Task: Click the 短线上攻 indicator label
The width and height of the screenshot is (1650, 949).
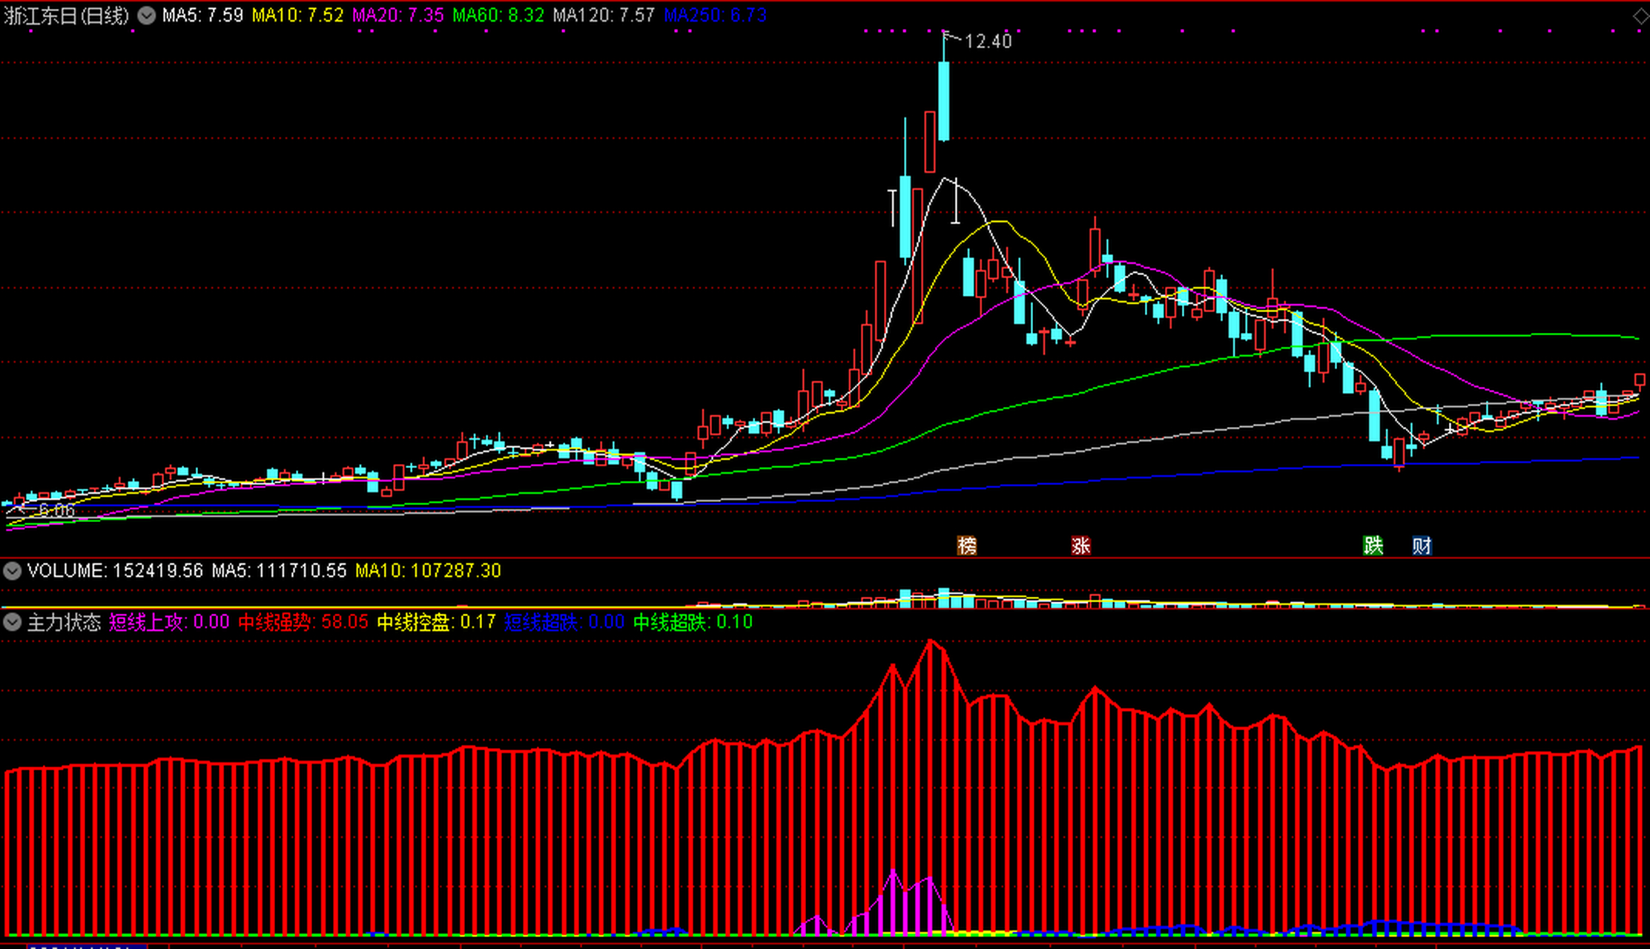Action: click(169, 622)
